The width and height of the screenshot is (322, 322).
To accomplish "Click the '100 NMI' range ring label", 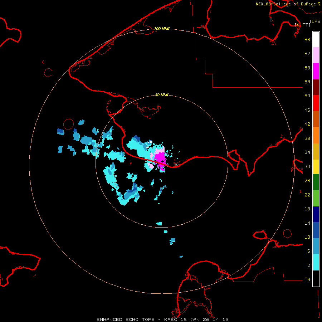I will coord(162,29).
